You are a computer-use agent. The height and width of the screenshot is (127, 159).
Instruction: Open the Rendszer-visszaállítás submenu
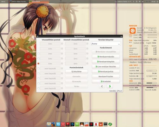coord(106,52)
